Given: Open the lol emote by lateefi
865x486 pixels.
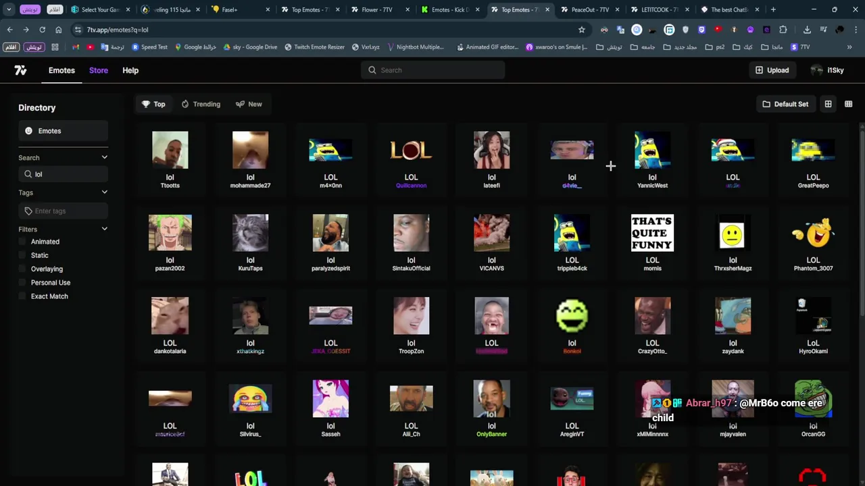Looking at the screenshot, I should click(491, 160).
